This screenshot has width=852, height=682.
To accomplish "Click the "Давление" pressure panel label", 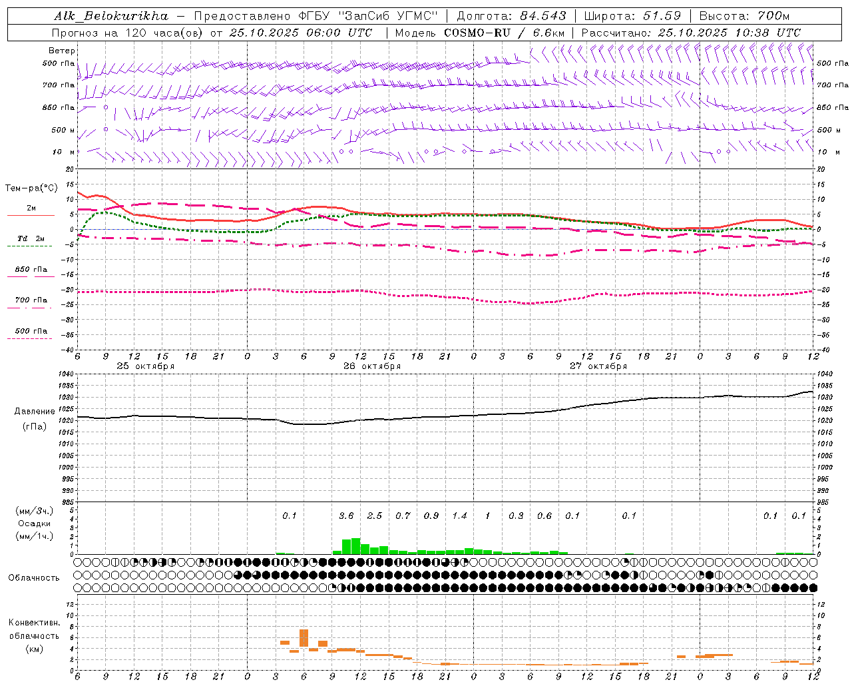I will point(35,411).
